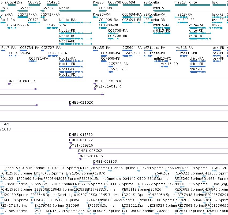The image size is (228, 215).
Task: Select protein Npc1a-PD
Action: point(71,77)
